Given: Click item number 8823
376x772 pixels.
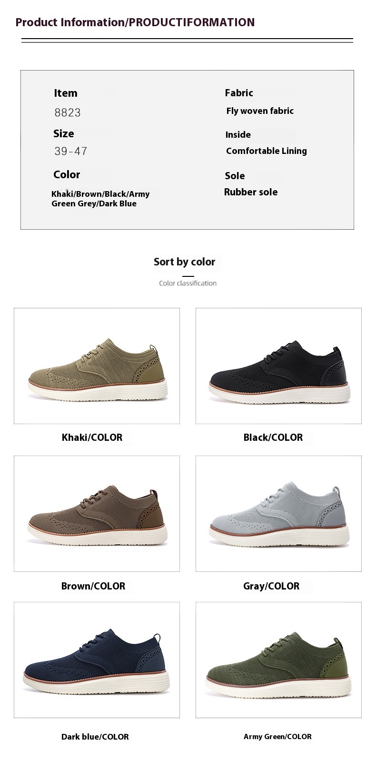Looking at the screenshot, I should [x=68, y=113].
